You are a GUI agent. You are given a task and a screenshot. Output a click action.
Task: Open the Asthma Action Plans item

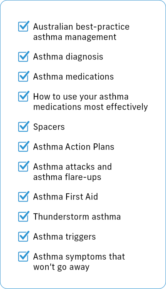pyautogui.click(x=73, y=147)
